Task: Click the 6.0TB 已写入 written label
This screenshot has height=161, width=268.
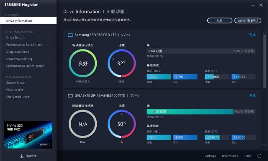Action: point(83,82)
